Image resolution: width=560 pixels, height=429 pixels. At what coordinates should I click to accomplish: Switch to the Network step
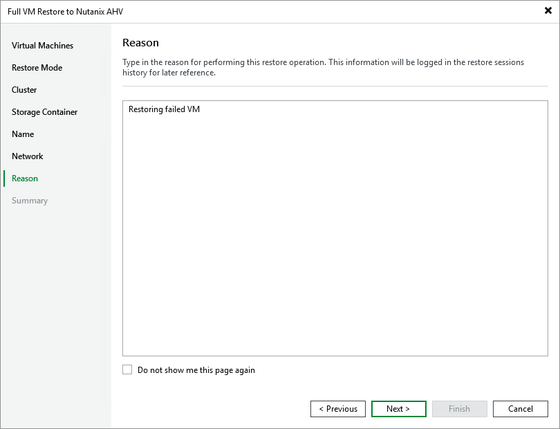click(28, 156)
